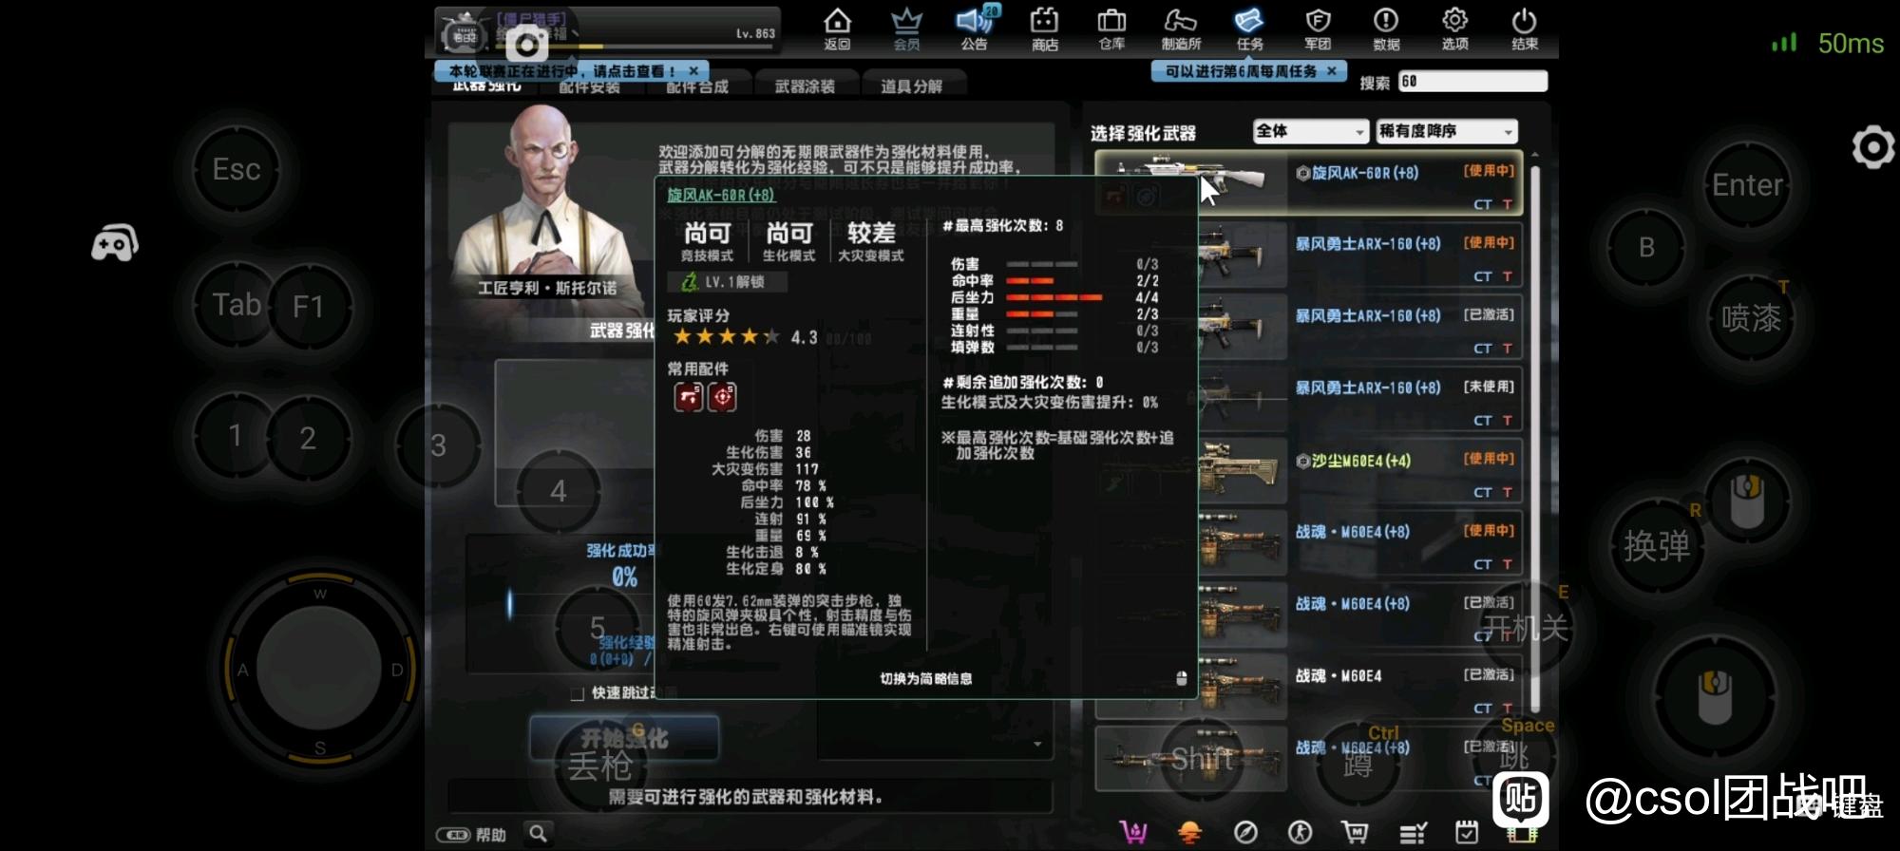
Task: Open the shopping cart icon in bottom bar
Action: coord(1356,832)
